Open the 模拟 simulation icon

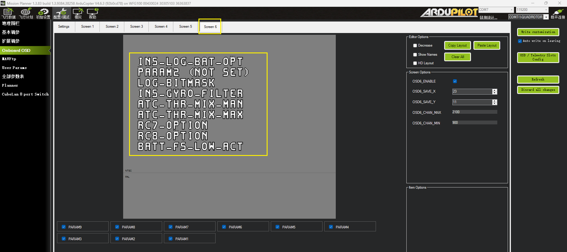(x=78, y=14)
